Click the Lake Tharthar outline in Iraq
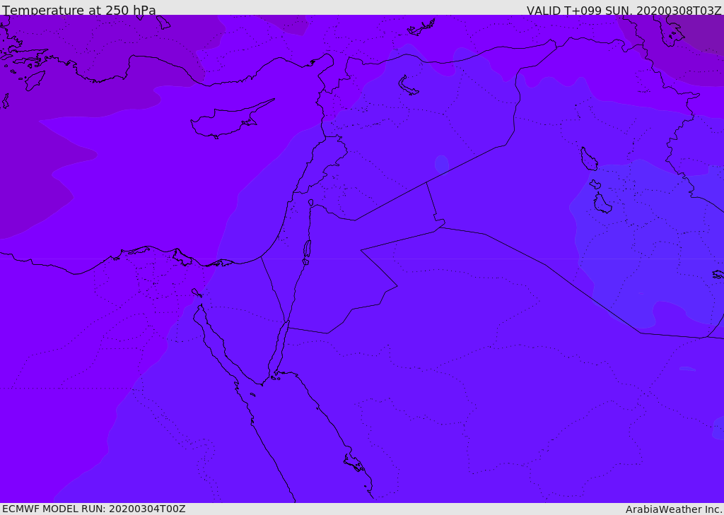724x515 pixels. [x=588, y=159]
